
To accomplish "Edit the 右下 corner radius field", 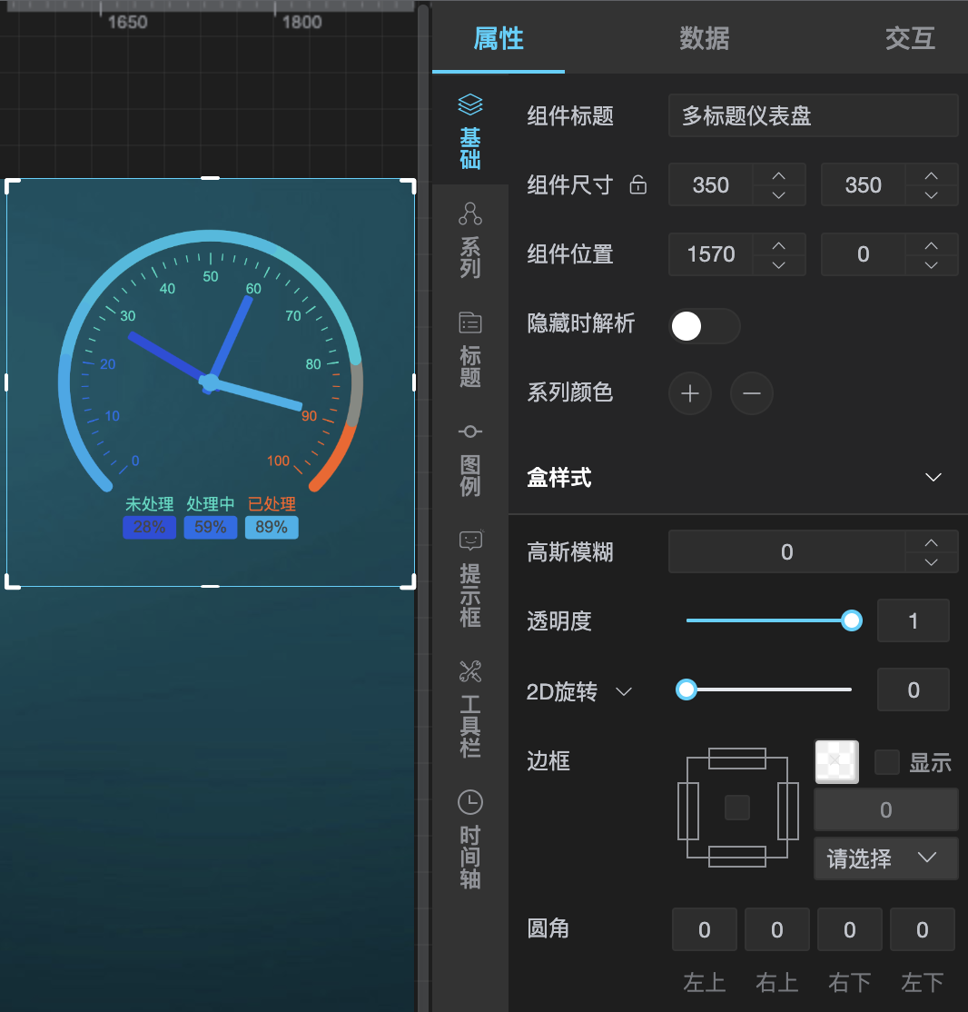I will click(849, 929).
